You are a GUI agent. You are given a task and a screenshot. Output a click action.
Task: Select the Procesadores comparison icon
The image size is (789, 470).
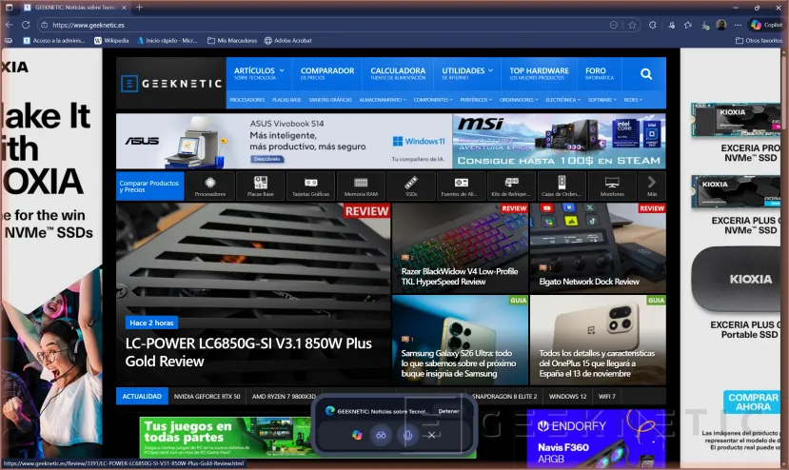pos(210,186)
